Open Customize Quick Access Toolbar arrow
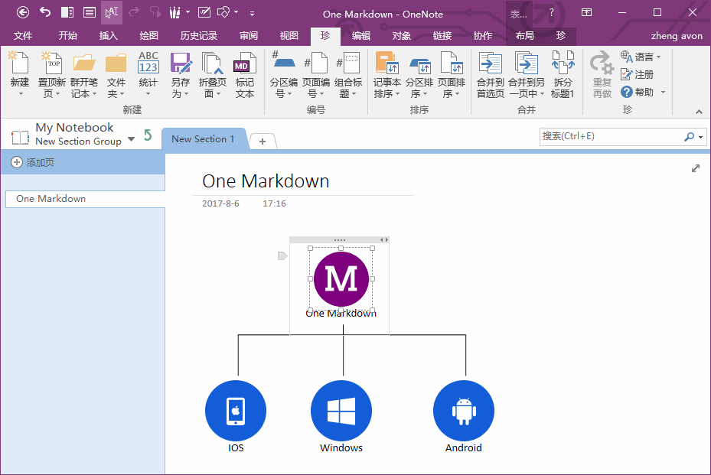The width and height of the screenshot is (711, 475). 252,14
